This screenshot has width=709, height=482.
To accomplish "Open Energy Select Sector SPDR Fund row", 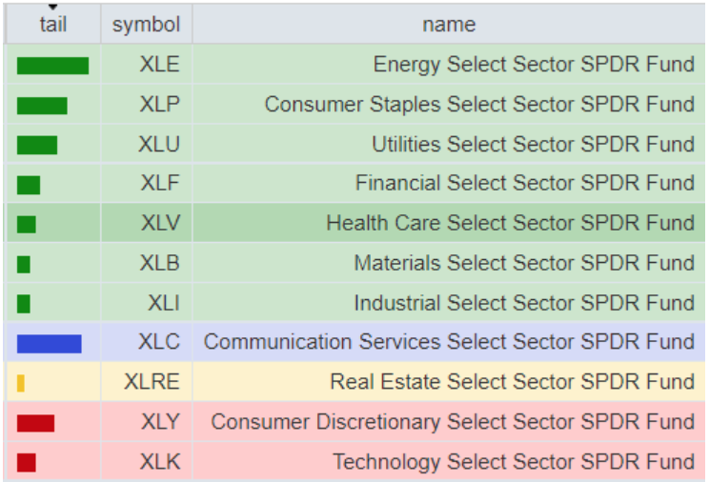I will click(x=534, y=65).
